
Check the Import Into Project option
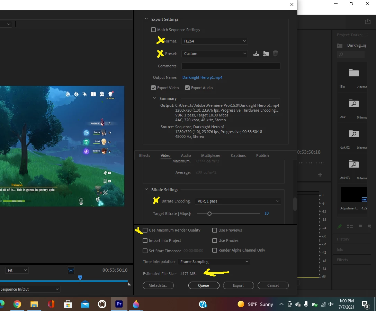(145, 241)
